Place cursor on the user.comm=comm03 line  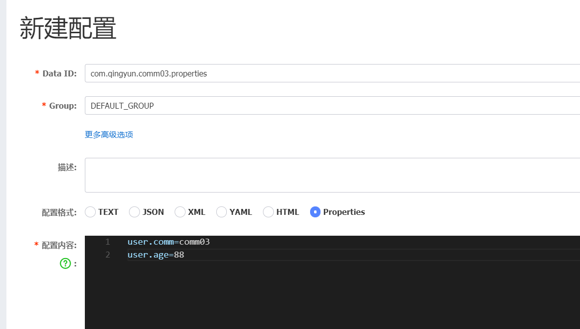click(169, 242)
